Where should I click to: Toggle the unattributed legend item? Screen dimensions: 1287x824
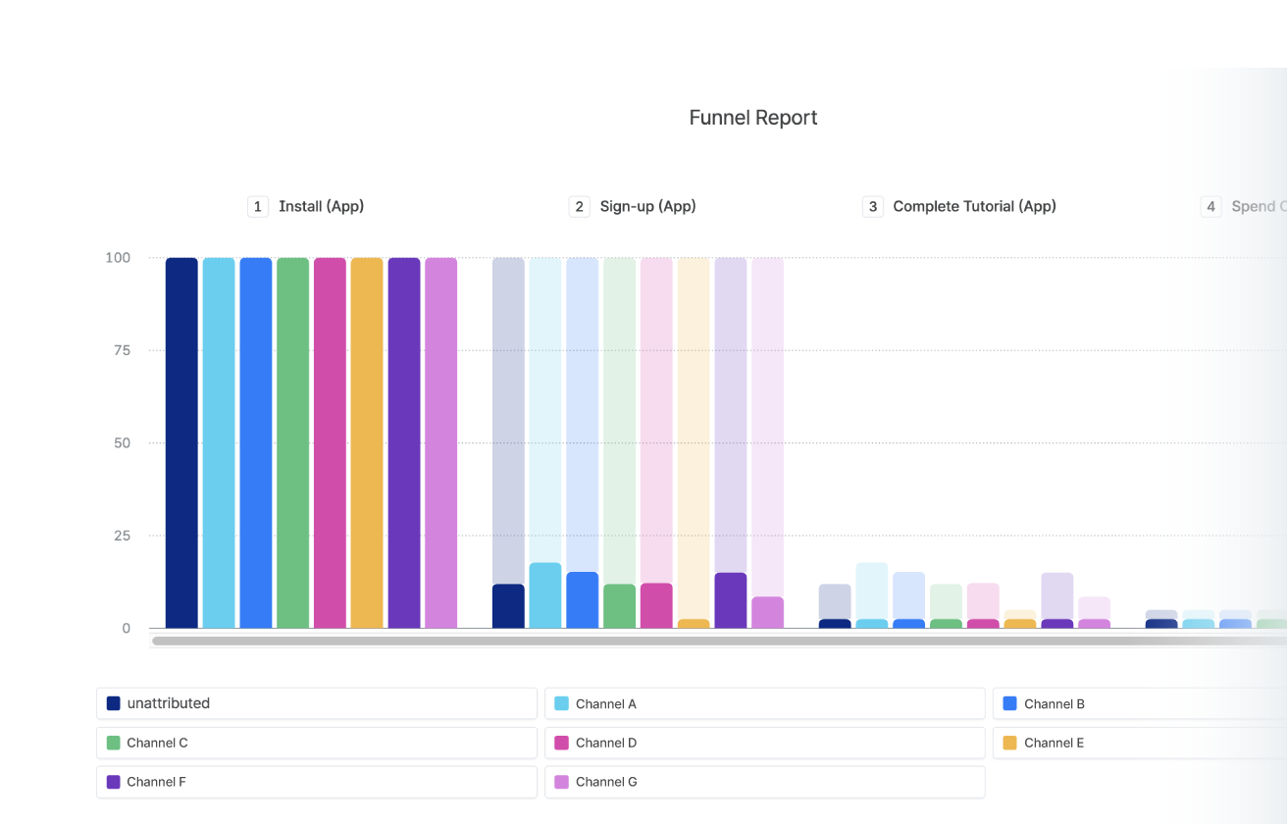click(x=316, y=703)
